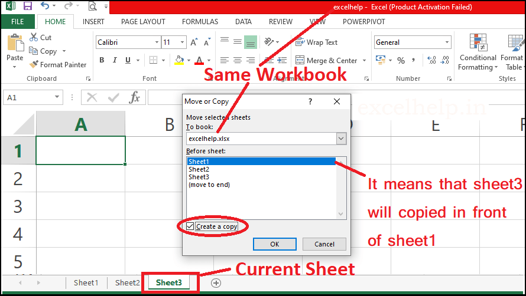Save the workbook with the floppy icon

pyautogui.click(x=28, y=6)
